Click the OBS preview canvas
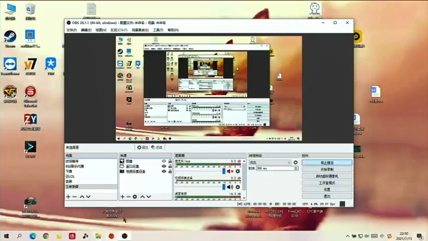428x241 pixels. (209, 88)
